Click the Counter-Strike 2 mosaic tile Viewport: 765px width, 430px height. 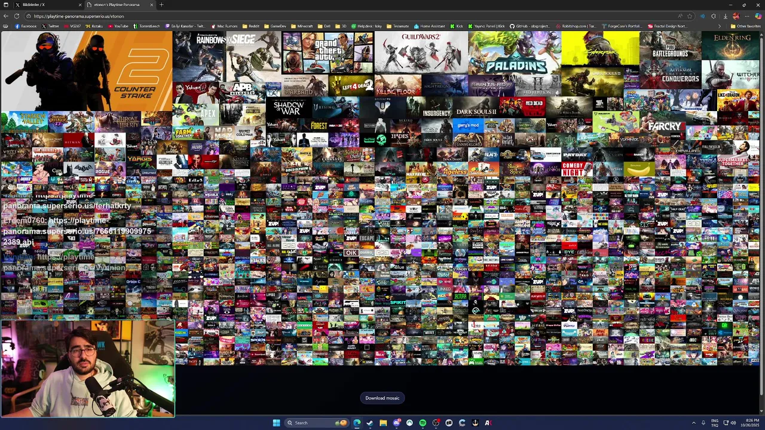[x=87, y=70]
